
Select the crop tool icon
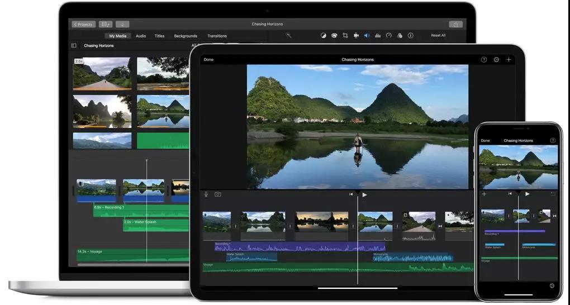pyautogui.click(x=345, y=35)
